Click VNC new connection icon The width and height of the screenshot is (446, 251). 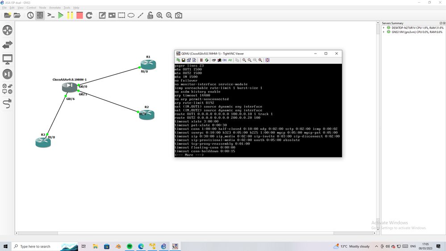[178, 60]
